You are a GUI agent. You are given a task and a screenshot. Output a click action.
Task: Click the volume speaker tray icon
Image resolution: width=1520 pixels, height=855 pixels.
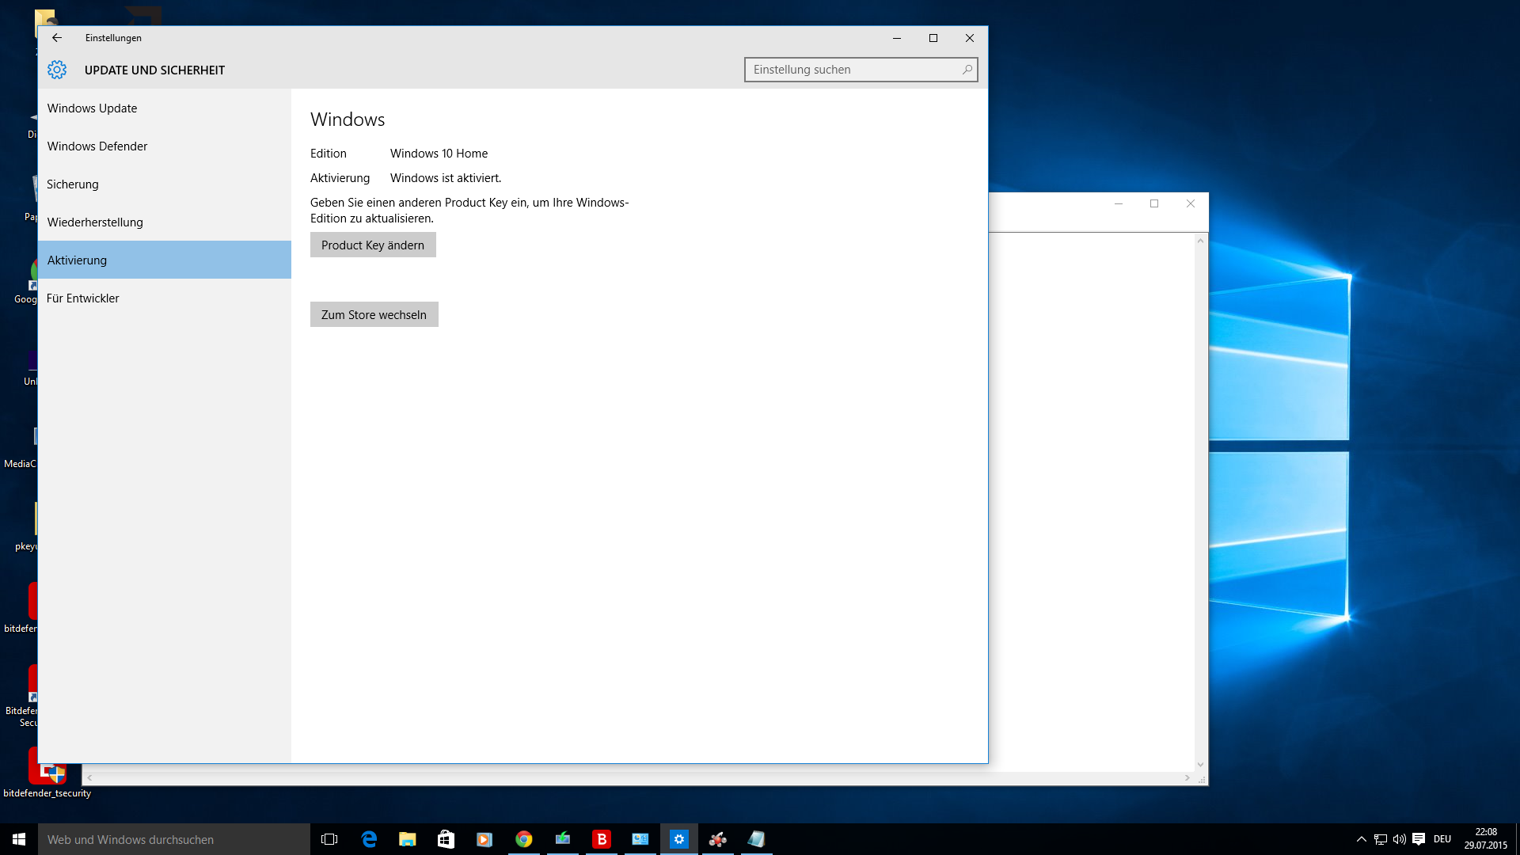(1399, 839)
